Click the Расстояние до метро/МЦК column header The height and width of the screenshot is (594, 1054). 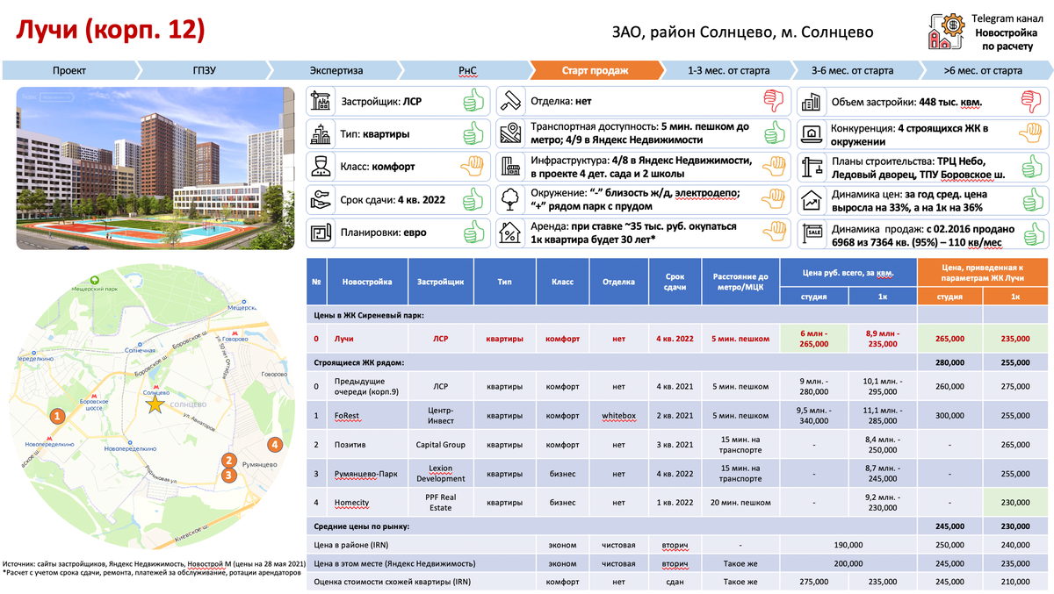coord(740,282)
